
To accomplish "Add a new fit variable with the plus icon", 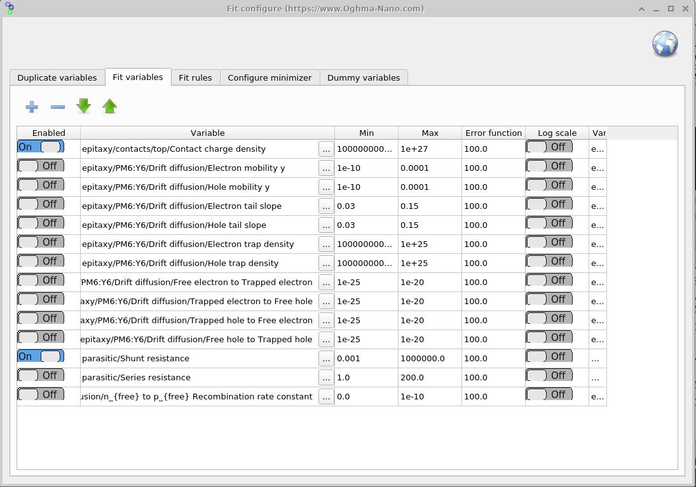I will point(31,107).
